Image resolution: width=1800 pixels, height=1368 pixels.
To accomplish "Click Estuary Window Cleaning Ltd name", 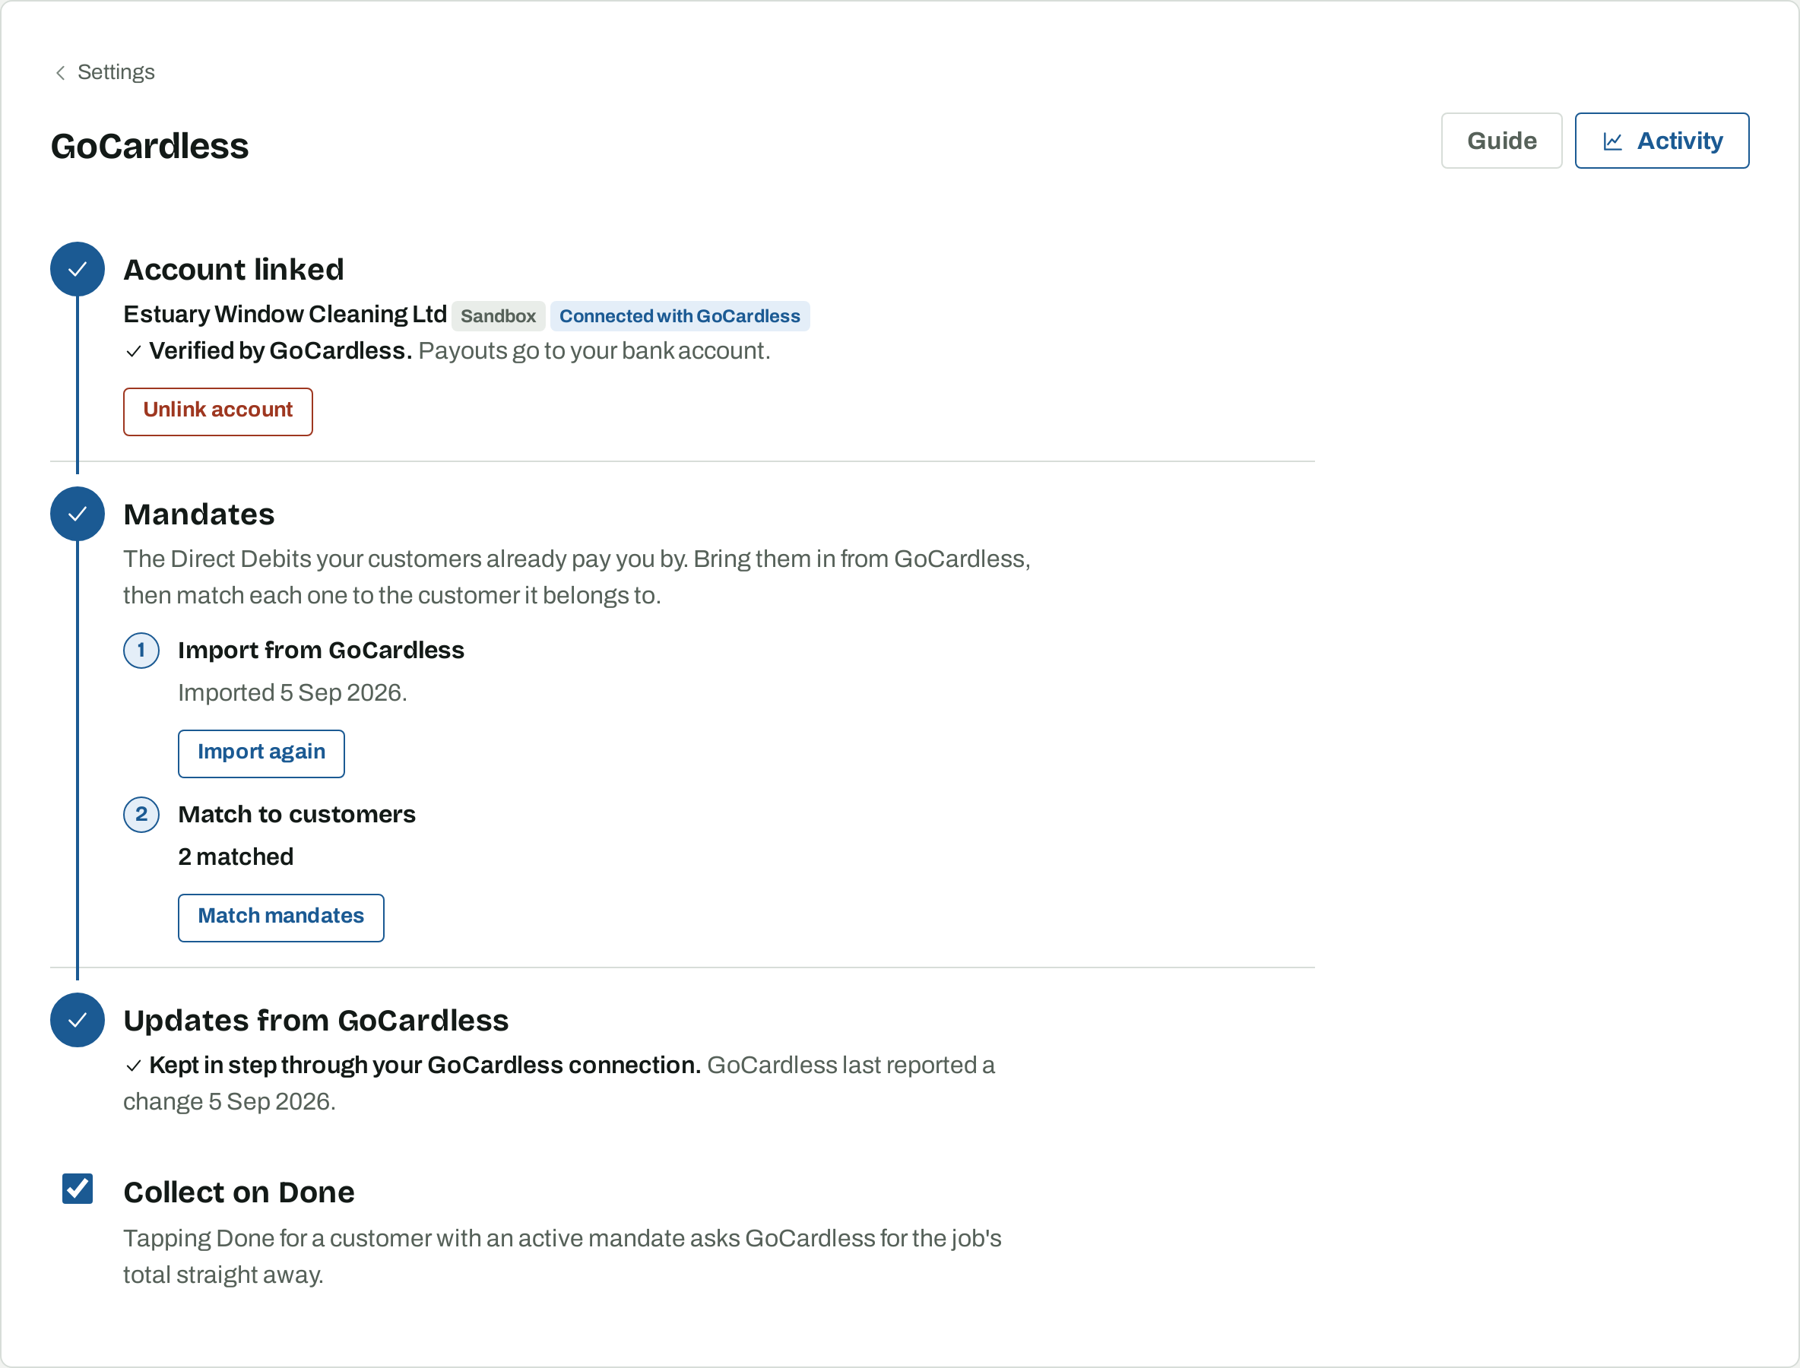I will [x=284, y=315].
